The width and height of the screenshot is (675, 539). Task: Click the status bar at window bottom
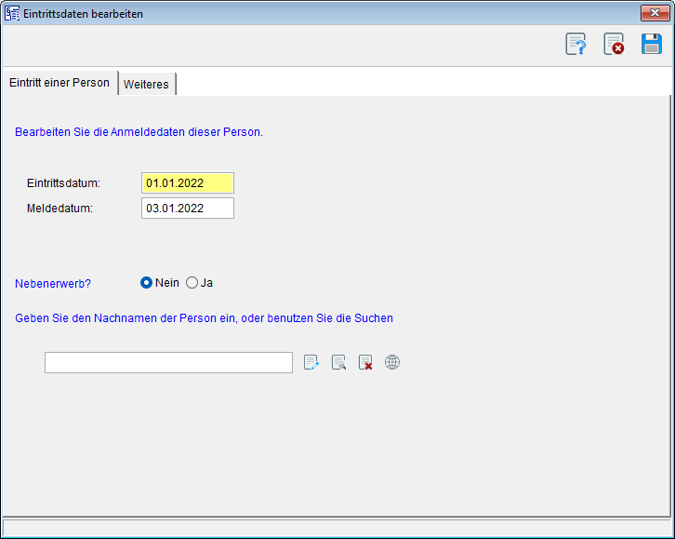click(337, 528)
